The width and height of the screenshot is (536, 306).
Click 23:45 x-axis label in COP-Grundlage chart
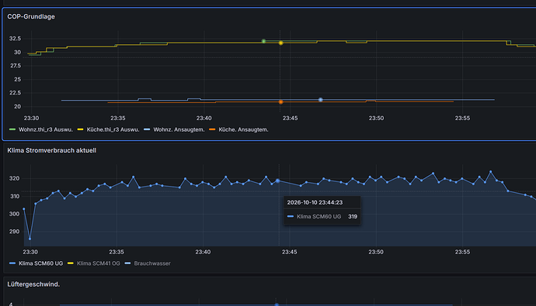click(x=290, y=119)
